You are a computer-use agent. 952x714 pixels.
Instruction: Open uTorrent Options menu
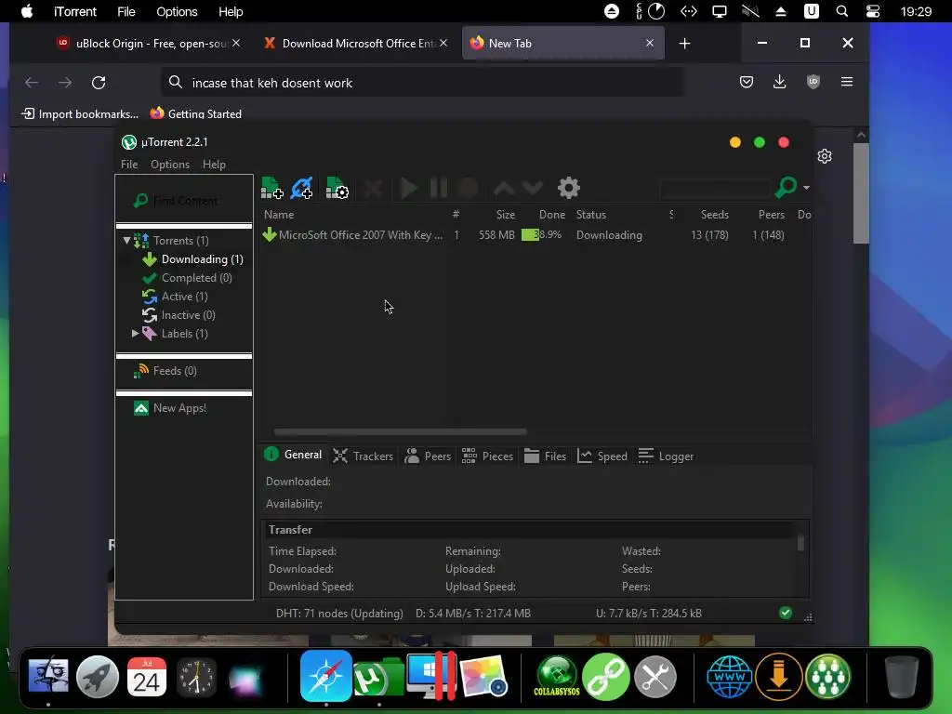pos(170,165)
